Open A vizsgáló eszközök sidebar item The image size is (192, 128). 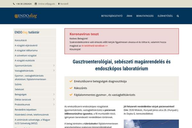click(25, 60)
